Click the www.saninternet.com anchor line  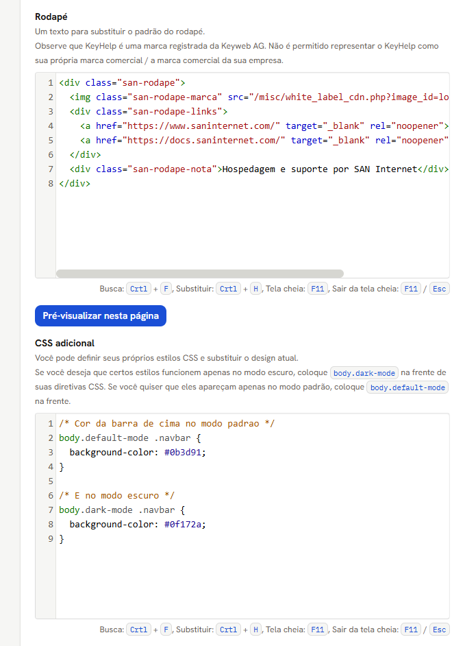(x=264, y=126)
